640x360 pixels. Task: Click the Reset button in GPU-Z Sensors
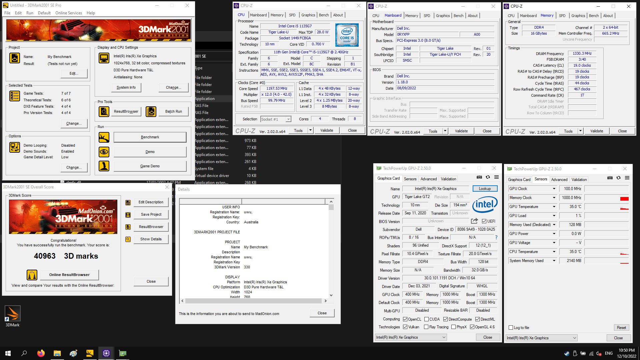click(x=621, y=328)
